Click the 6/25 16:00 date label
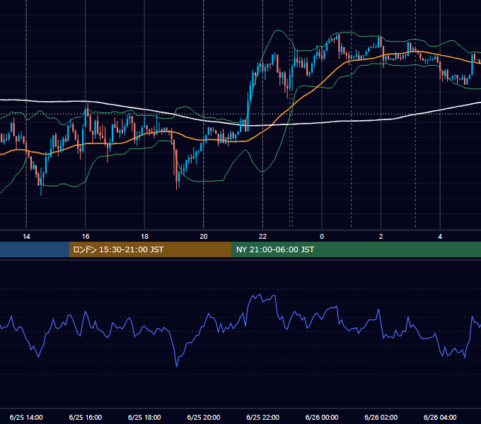This screenshot has width=481, height=424. pos(86,417)
